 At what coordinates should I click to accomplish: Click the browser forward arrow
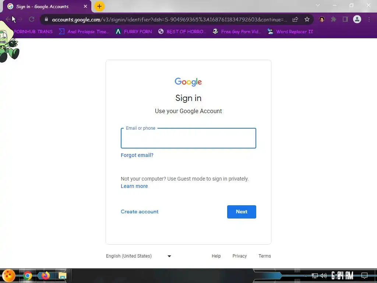click(x=20, y=19)
